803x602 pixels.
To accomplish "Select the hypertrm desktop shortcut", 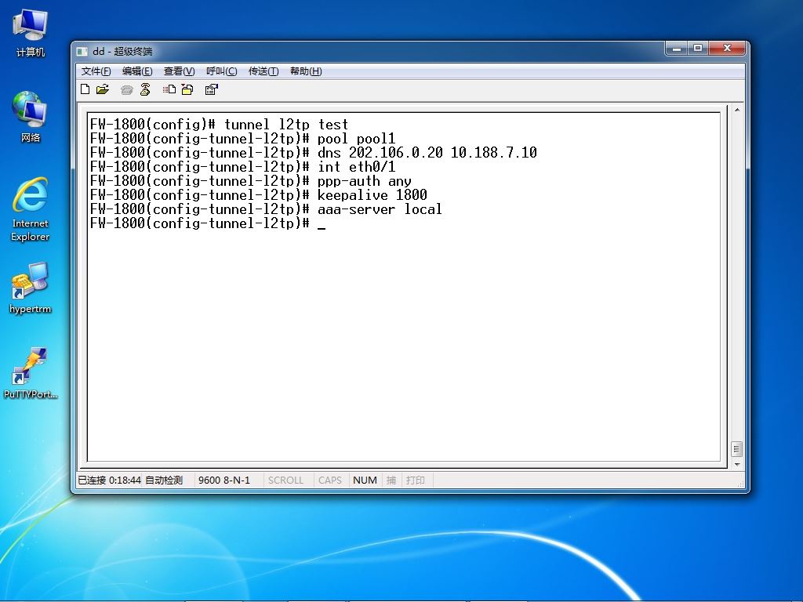I will [x=31, y=288].
